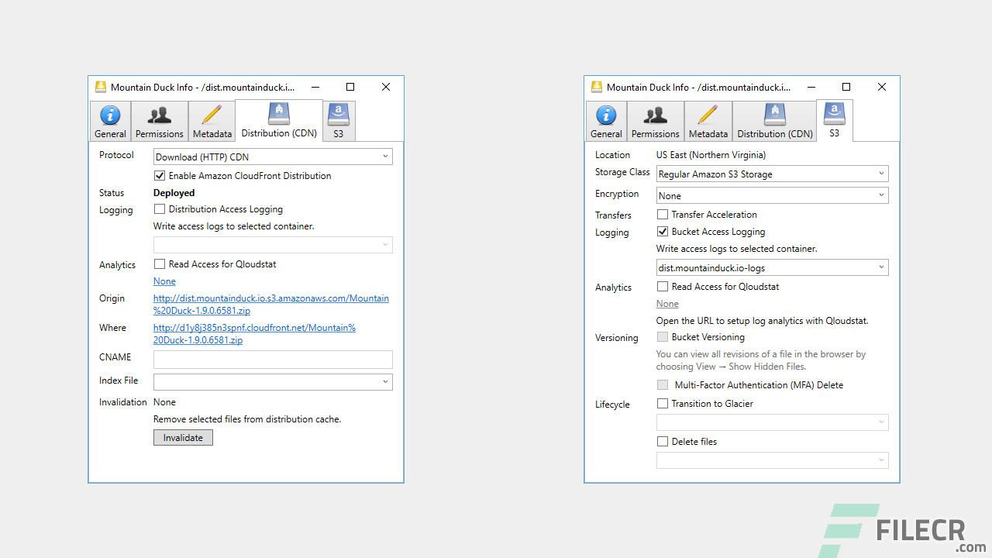
Task: Open the distribution logging container dropdown
Action: coord(273,245)
